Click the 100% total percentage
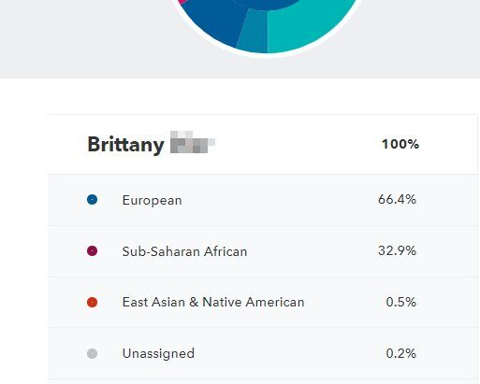 click(400, 144)
